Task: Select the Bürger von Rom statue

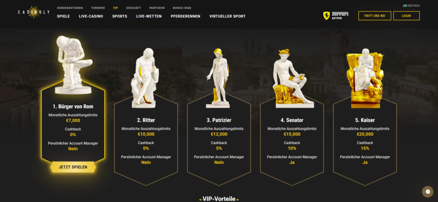Action: [73, 64]
